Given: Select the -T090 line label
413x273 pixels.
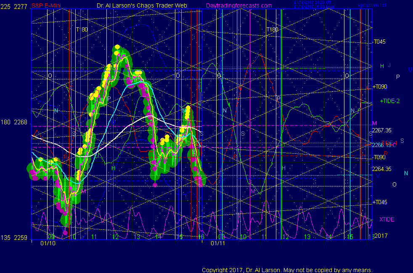Looking at the screenshot, I should [x=379, y=157].
